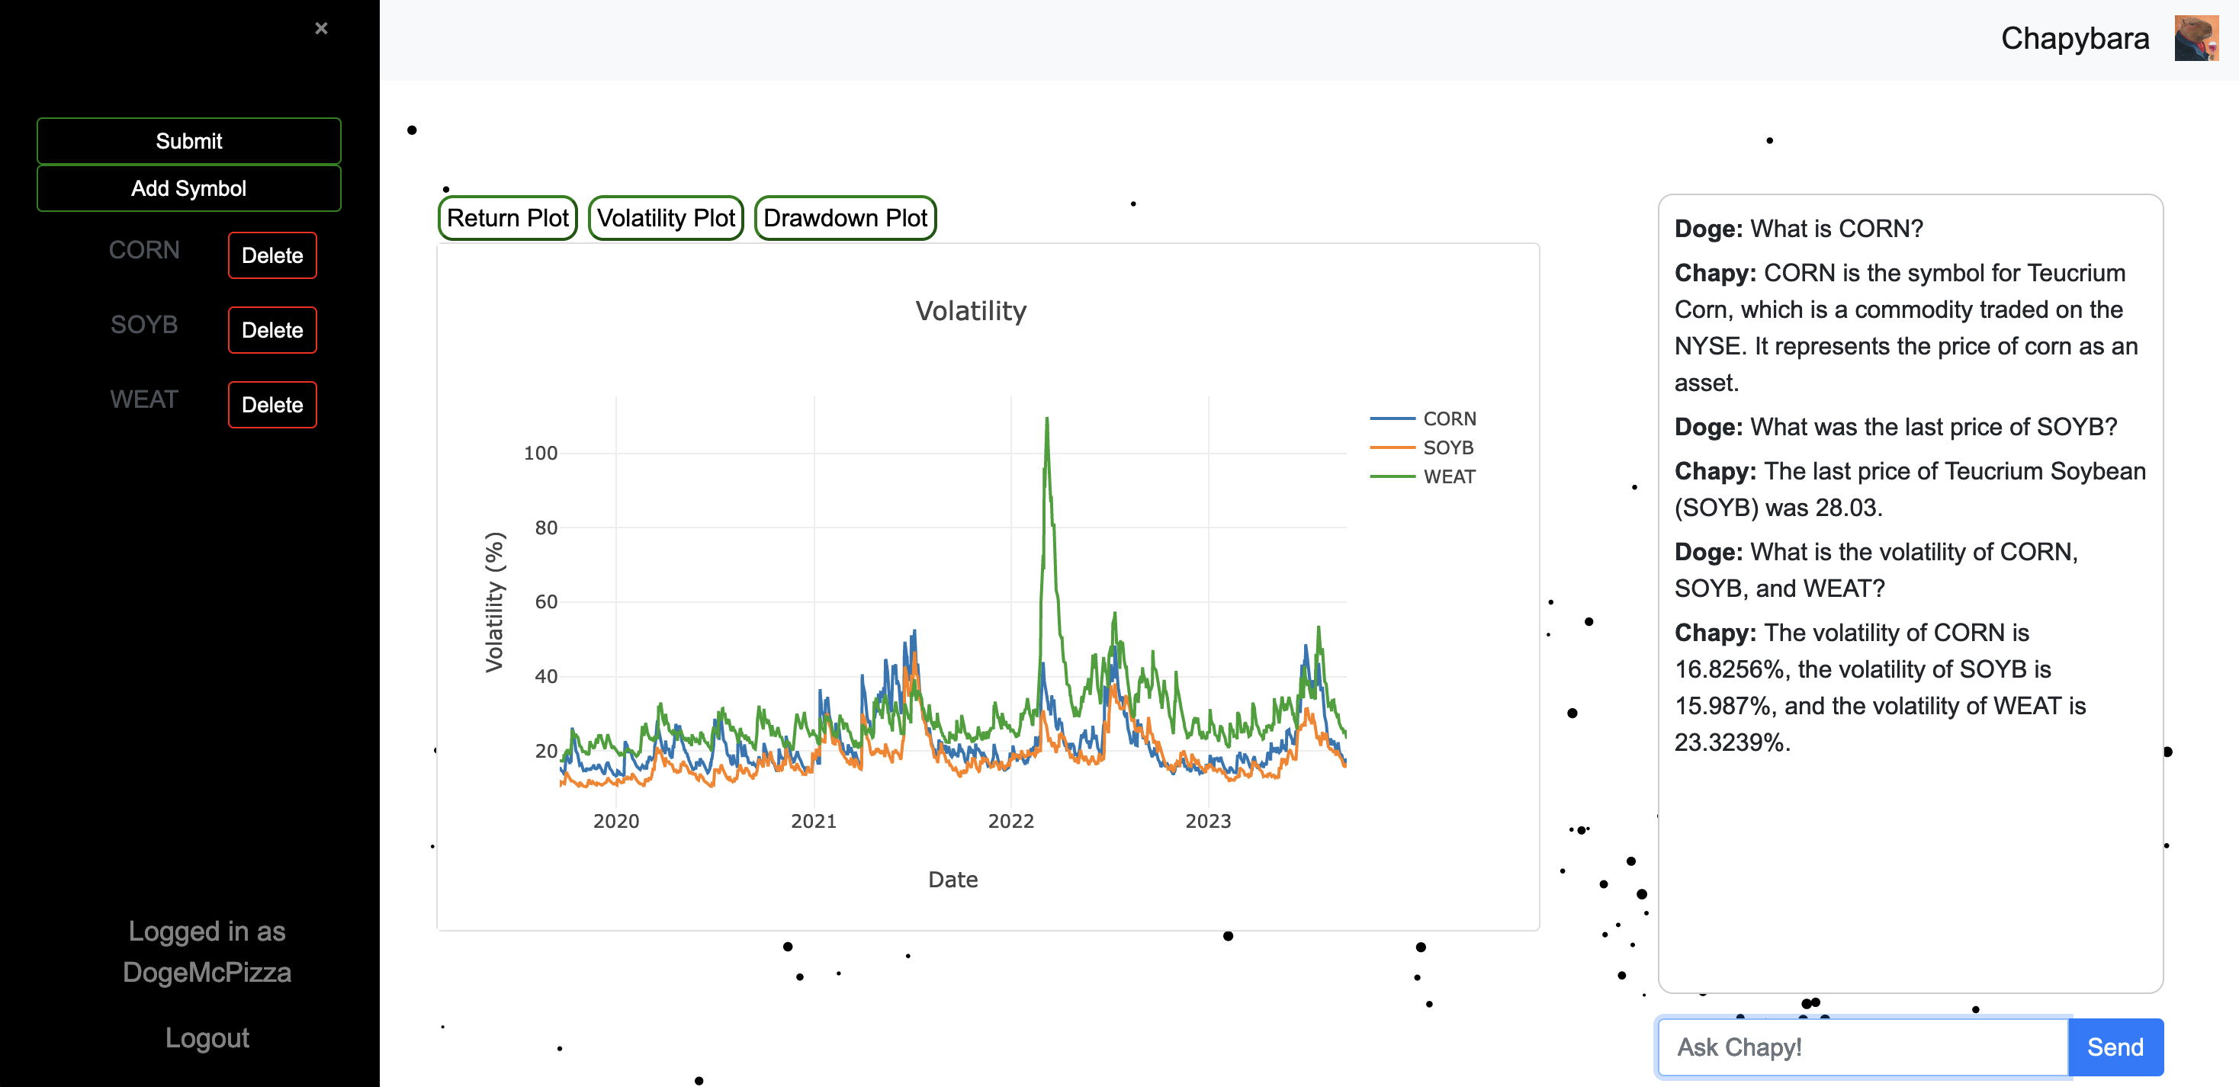2239x1087 pixels.
Task: Click the Add Symbol button
Action: (188, 188)
